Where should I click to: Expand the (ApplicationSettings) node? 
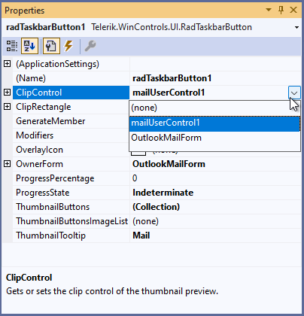pyautogui.click(x=8, y=64)
